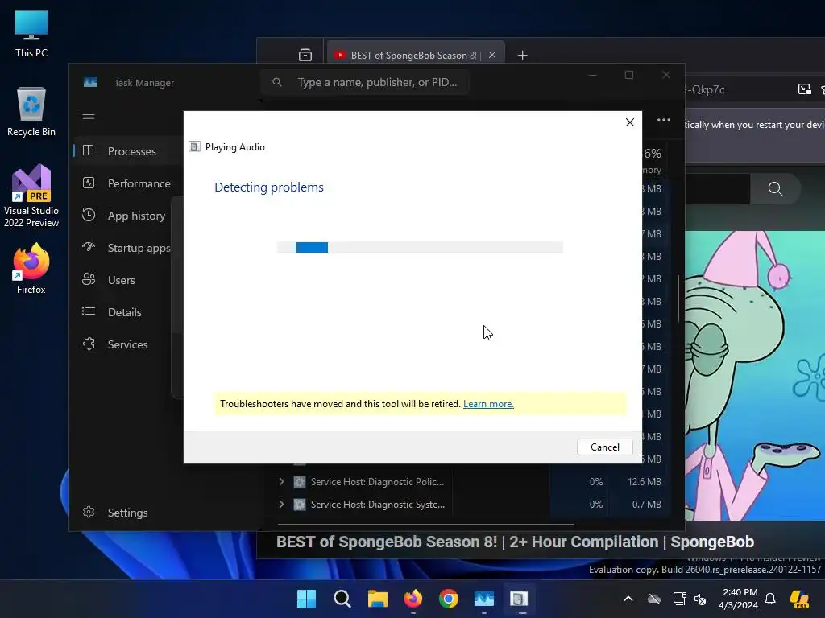Close the Playing Audio dialog with X
Screen dimensions: 825x618
pyautogui.click(x=630, y=122)
